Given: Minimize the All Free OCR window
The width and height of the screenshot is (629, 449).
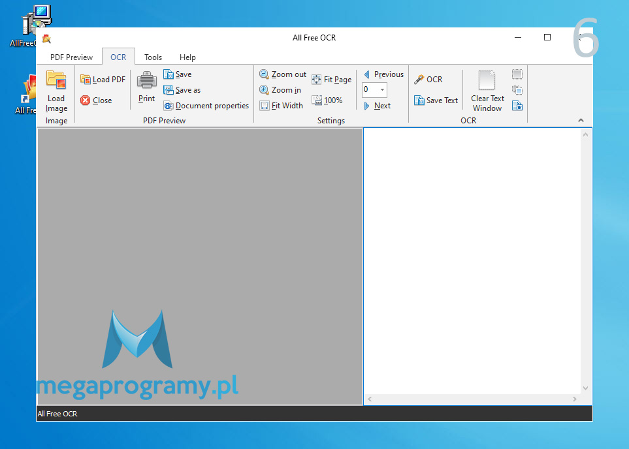Looking at the screenshot, I should pos(518,37).
